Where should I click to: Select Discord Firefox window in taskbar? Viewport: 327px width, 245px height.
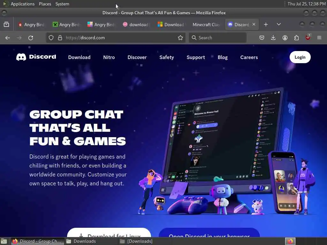click(x=38, y=241)
